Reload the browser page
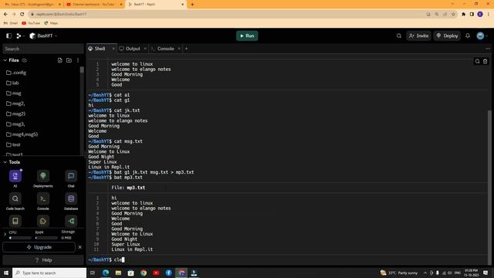The image size is (494, 278). (22, 14)
